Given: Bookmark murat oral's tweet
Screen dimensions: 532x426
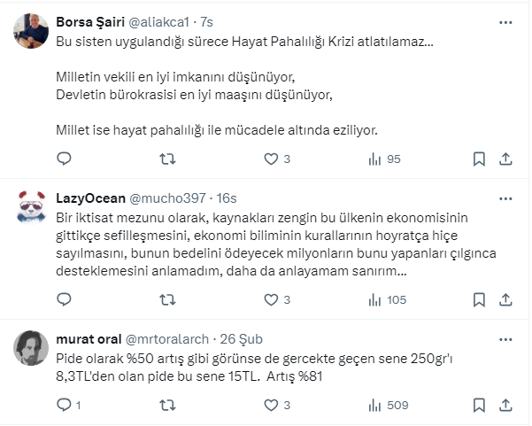Looking at the screenshot, I should (x=479, y=406).
